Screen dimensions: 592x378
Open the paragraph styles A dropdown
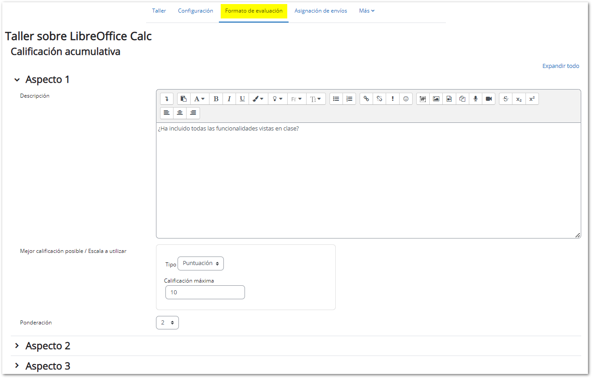[x=200, y=99]
